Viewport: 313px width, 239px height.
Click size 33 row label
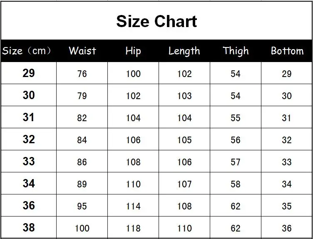point(29,161)
